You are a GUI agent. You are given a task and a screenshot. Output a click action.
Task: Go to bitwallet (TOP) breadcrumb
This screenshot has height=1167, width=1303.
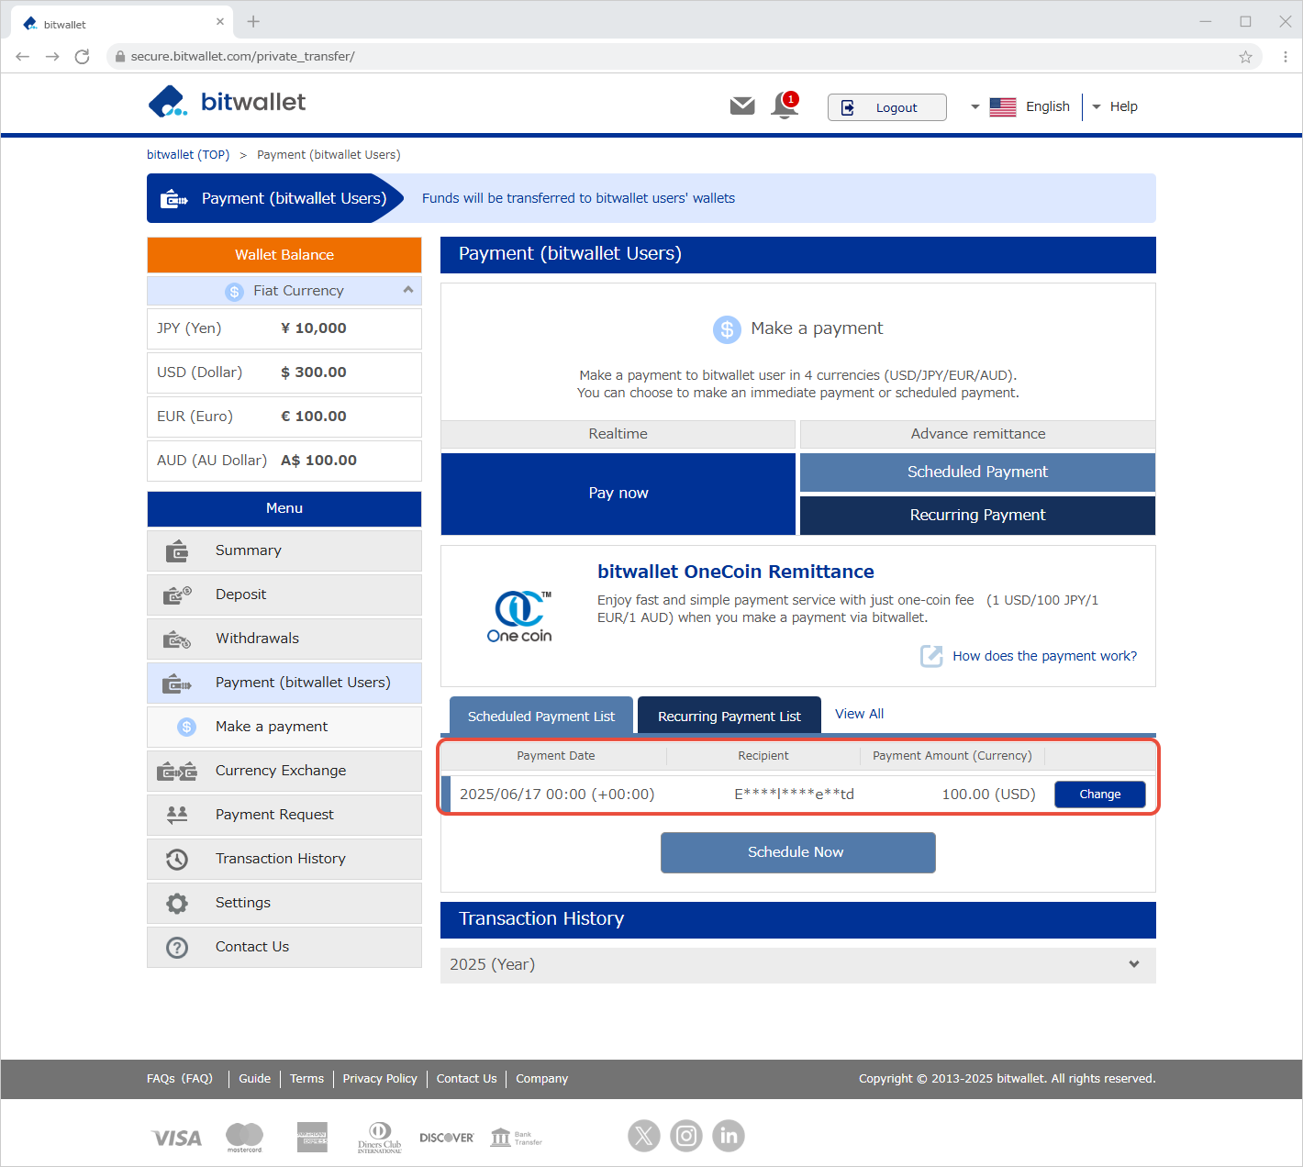188,154
